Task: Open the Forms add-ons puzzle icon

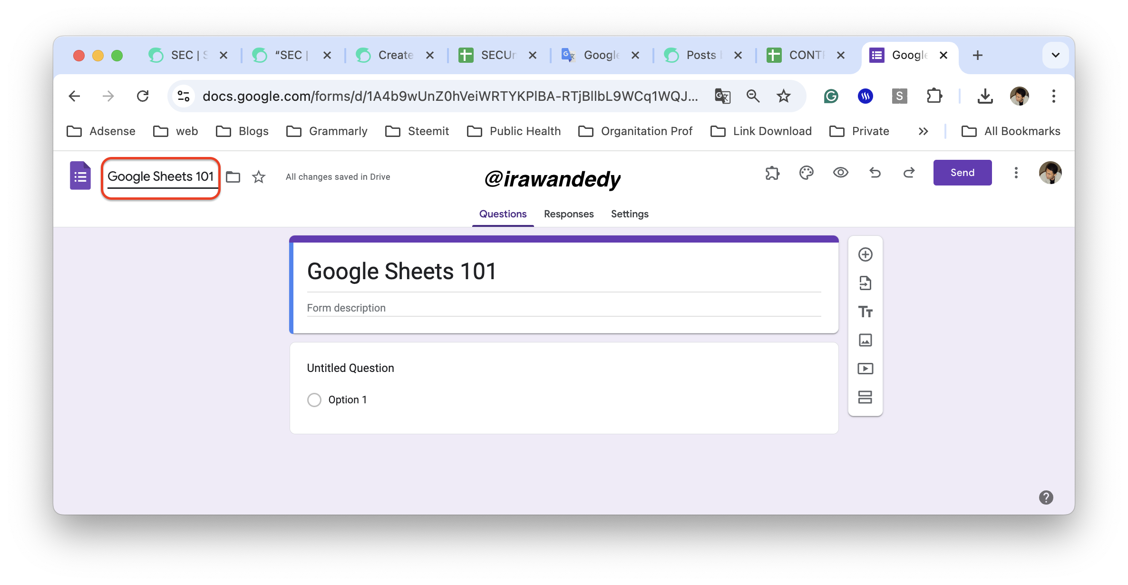Action: coord(772,173)
